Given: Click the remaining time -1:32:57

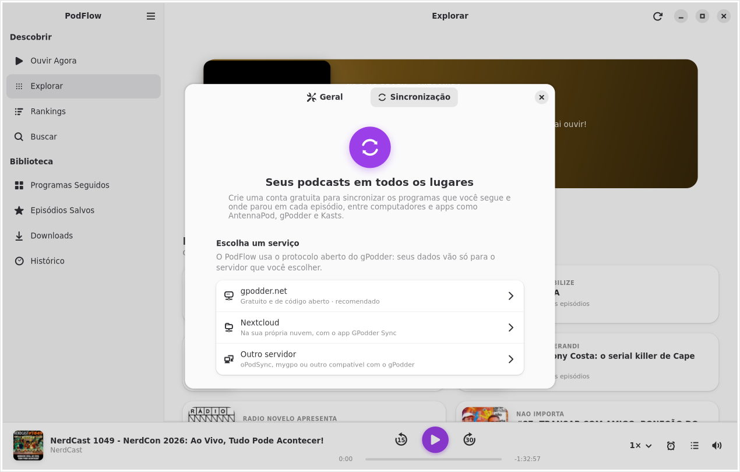Looking at the screenshot, I should 527,459.
